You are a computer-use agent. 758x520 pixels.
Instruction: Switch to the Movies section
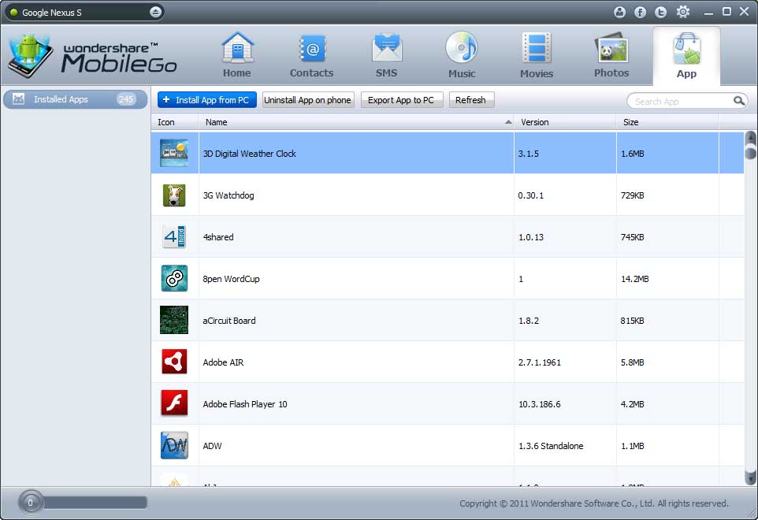click(536, 55)
